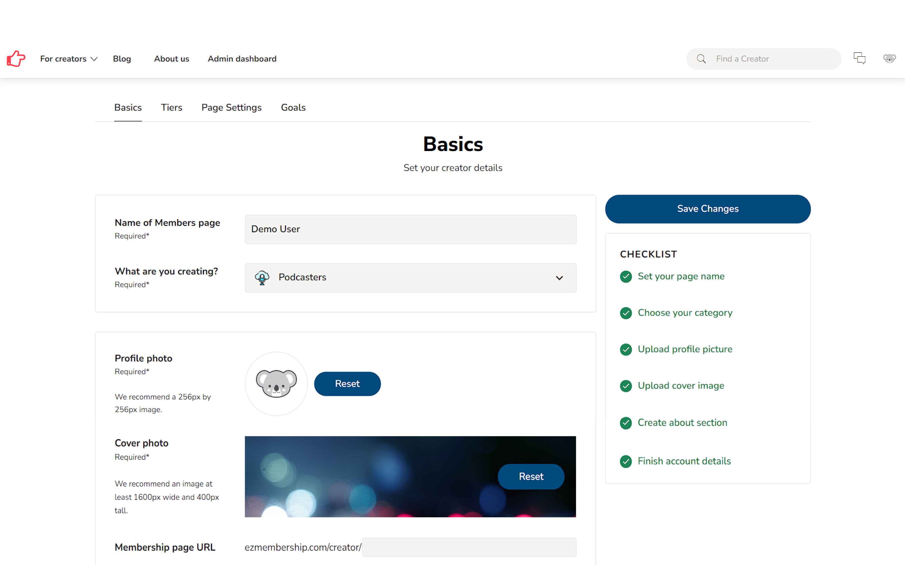Open the Page Settings tab

(x=231, y=108)
